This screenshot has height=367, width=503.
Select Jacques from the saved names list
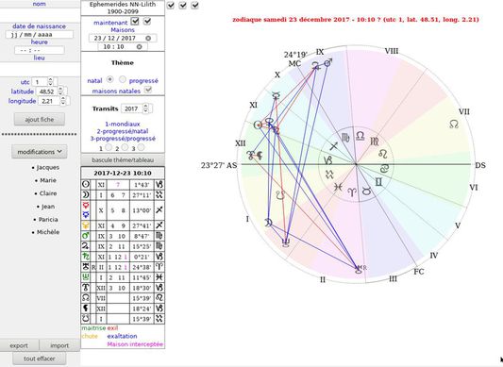48,167
